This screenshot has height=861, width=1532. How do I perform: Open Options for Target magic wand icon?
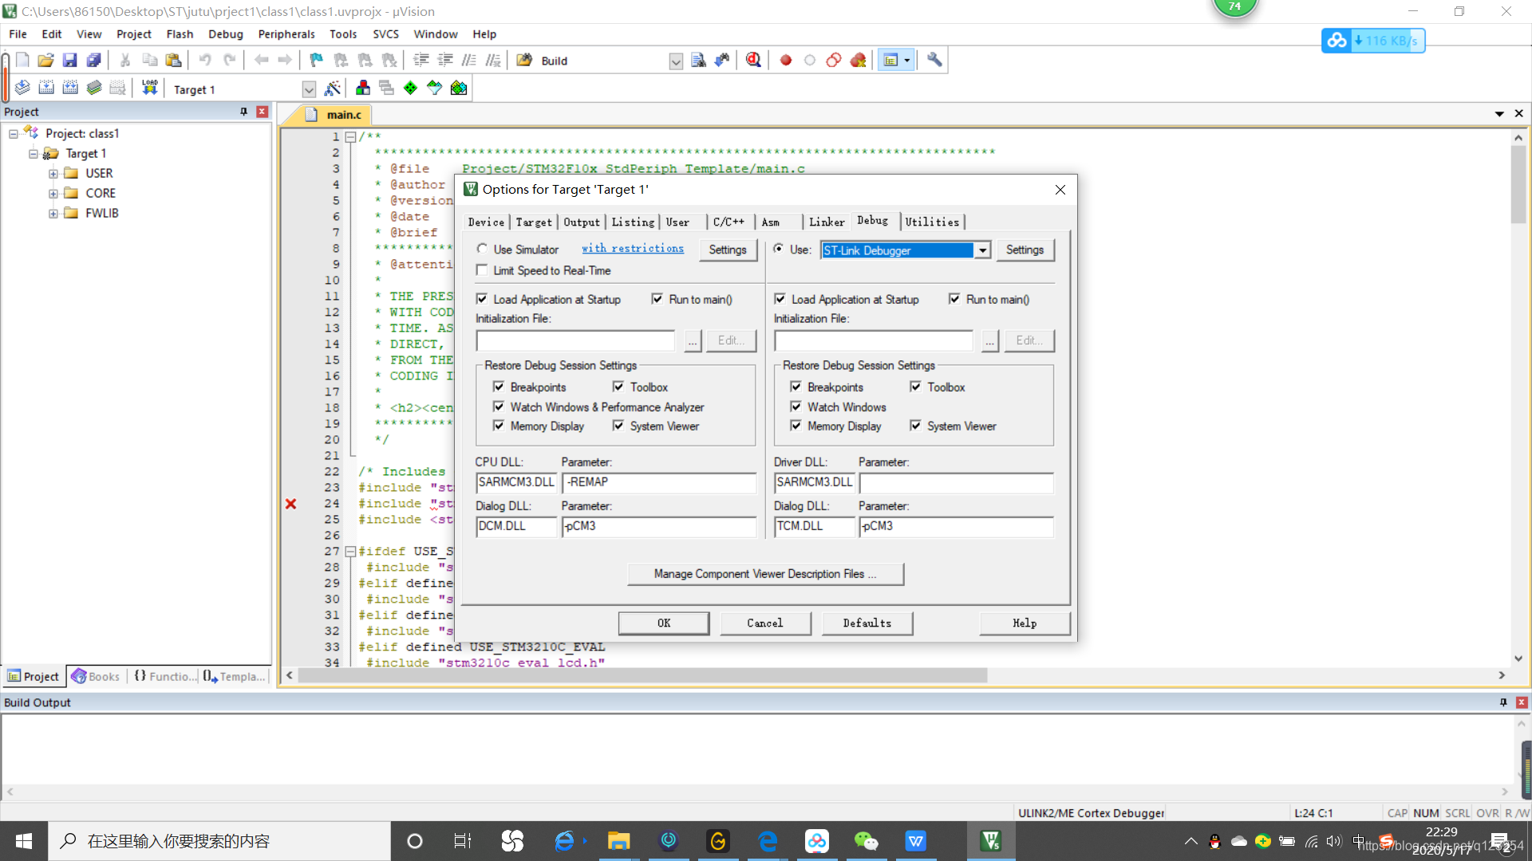[333, 88]
